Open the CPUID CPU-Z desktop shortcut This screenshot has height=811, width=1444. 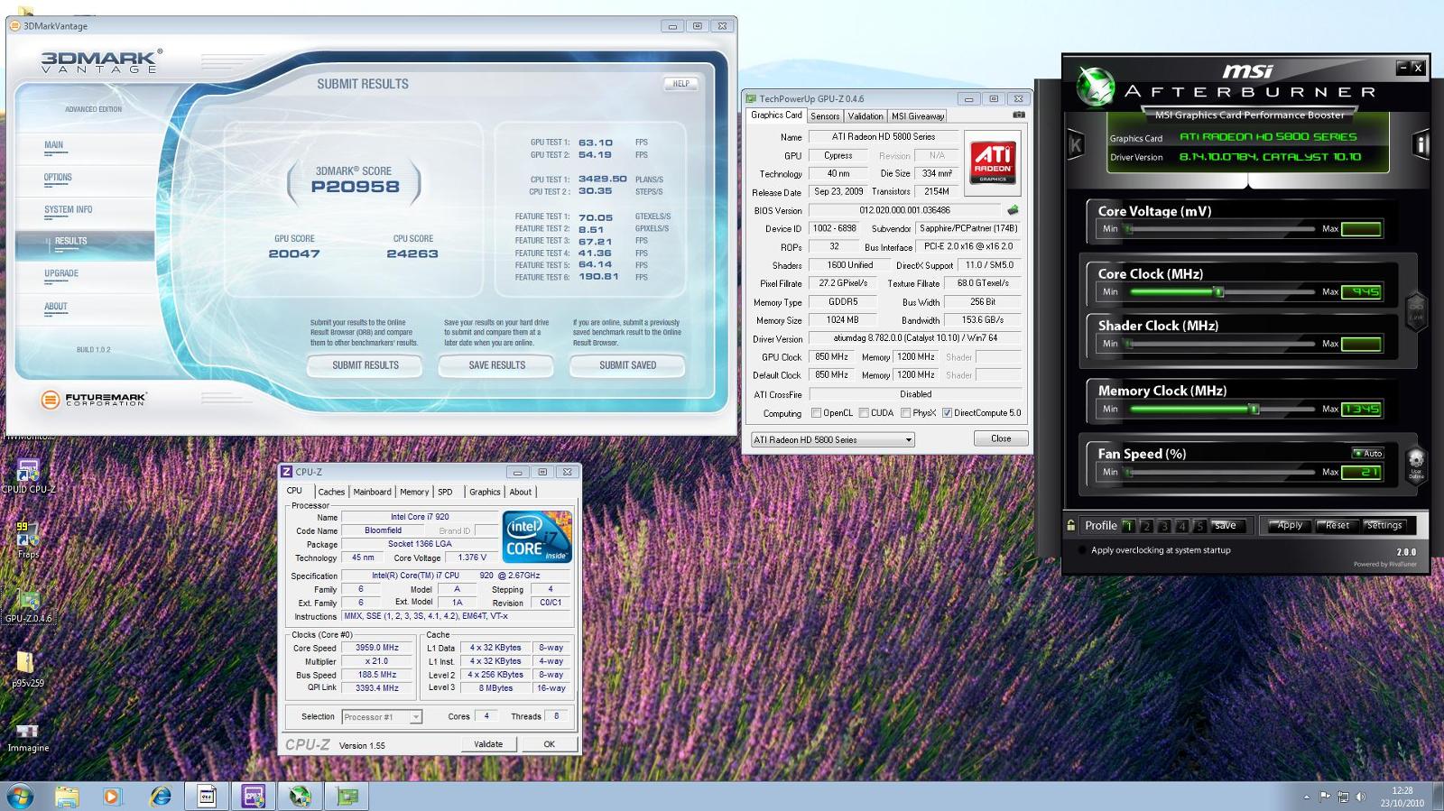28,475
